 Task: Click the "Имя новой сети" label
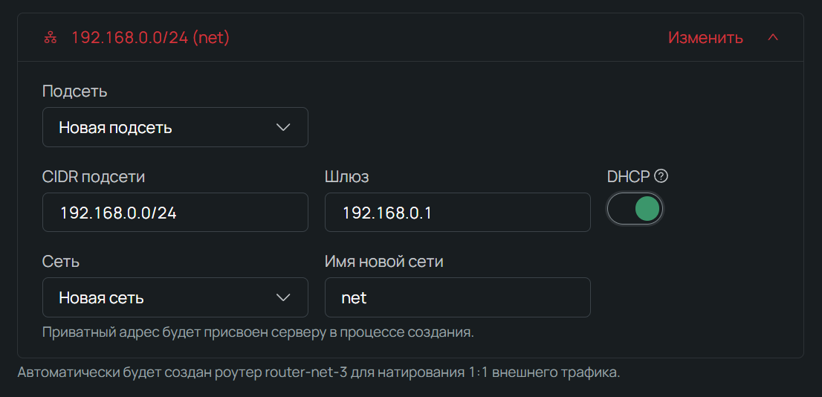coord(384,262)
